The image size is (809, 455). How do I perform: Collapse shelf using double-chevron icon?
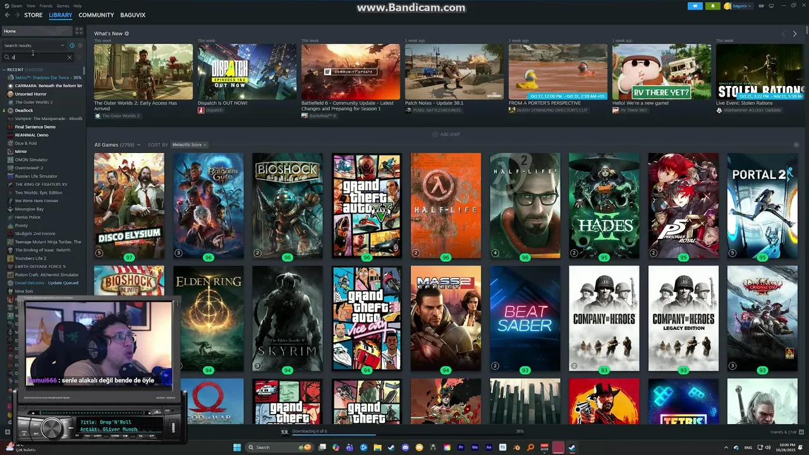(796, 145)
